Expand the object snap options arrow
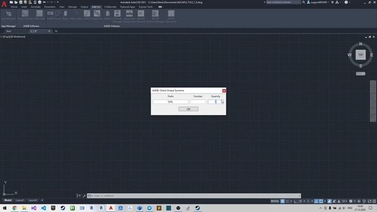377x212 pixels. (325, 201)
